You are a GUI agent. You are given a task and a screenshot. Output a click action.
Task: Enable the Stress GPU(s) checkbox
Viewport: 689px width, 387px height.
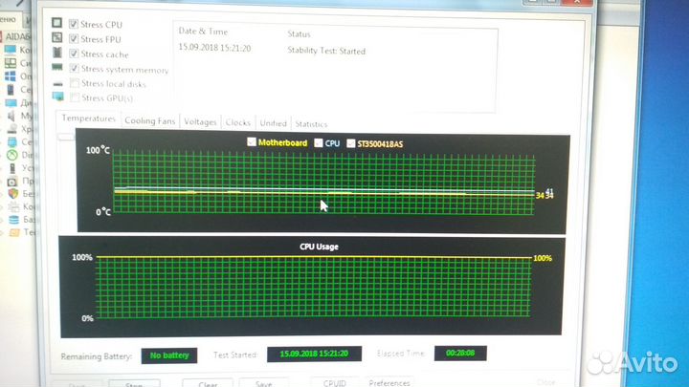(76, 97)
